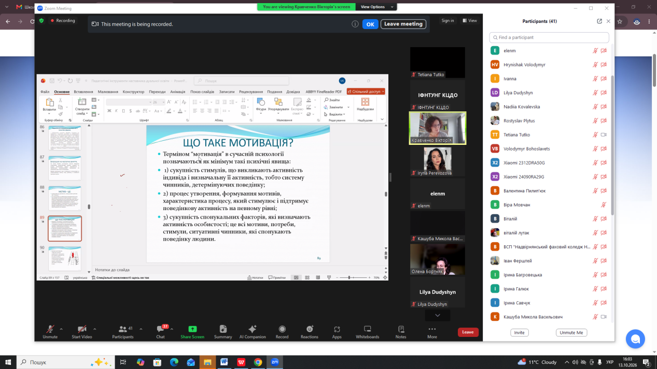Open the Notes tool
Viewport: 657px width, 369px height.
(x=401, y=331)
